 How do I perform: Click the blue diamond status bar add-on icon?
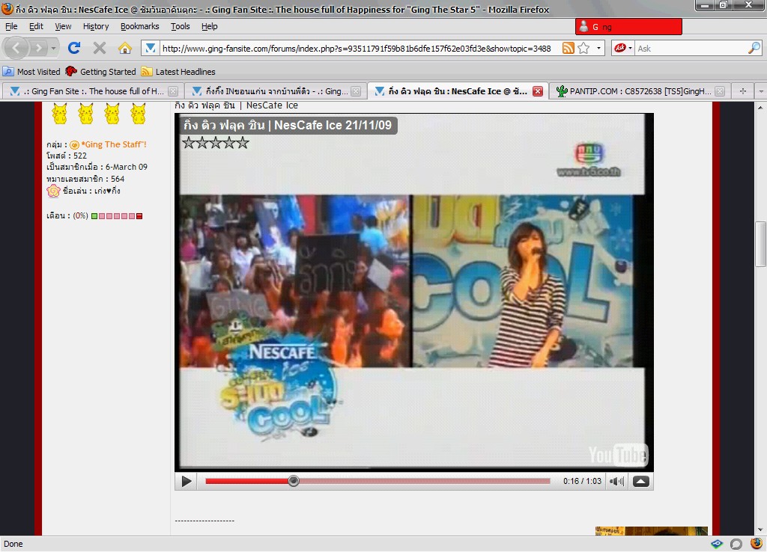[717, 544]
